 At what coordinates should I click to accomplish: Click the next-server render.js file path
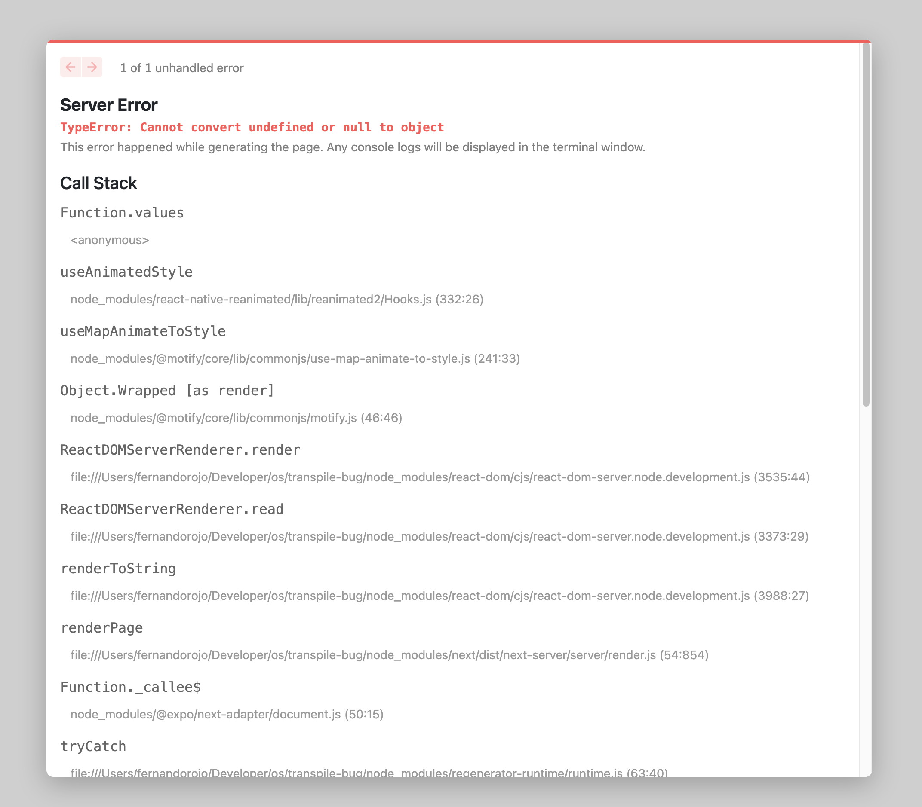389,656
